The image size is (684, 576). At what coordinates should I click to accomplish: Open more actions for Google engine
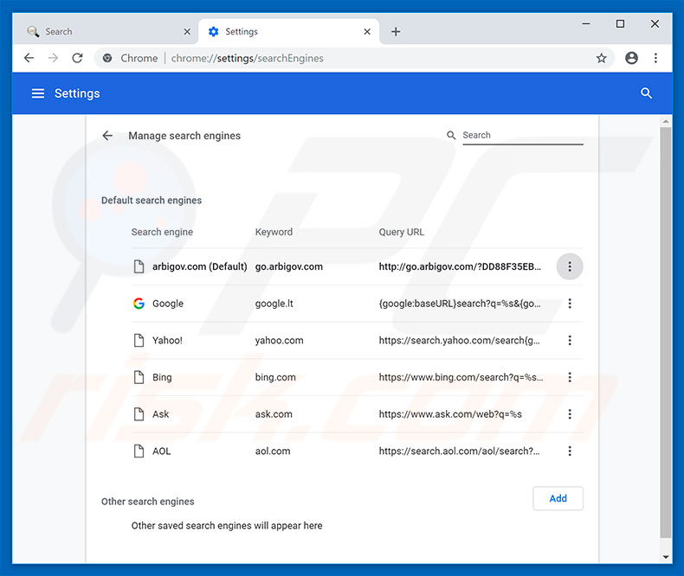pyautogui.click(x=569, y=304)
